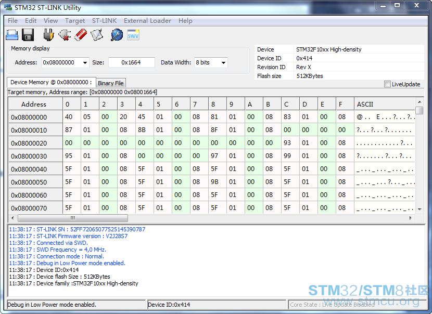The width and height of the screenshot is (432, 314).
Task: Select row address 0x08000070
Action: point(35,208)
